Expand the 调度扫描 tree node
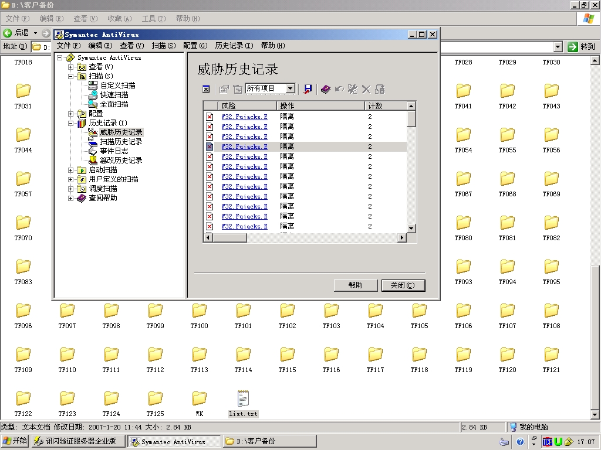The image size is (601, 450). 71,189
